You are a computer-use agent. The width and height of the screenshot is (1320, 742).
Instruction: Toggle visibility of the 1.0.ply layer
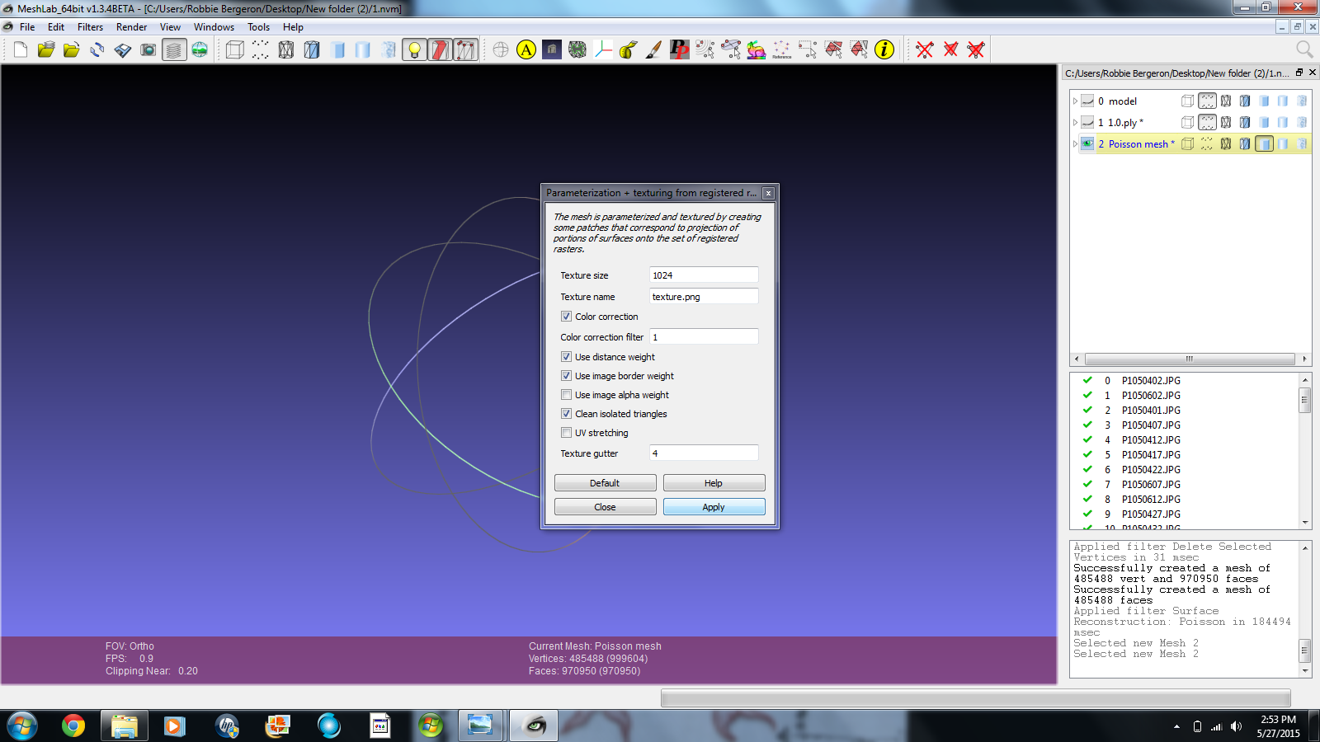[x=1087, y=122]
